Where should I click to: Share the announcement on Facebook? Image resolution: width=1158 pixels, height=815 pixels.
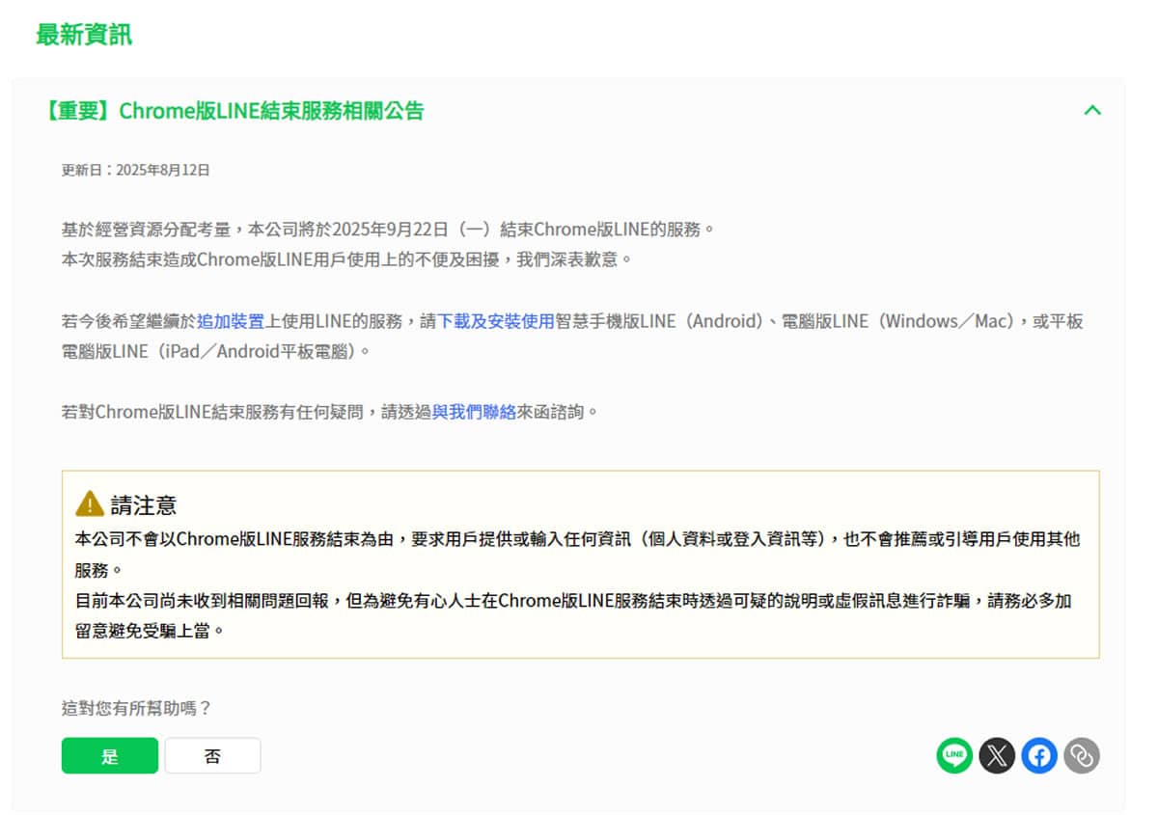[x=1039, y=755]
